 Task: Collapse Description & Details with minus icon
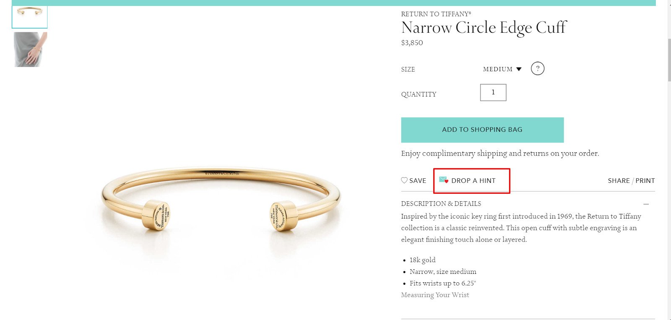coord(646,204)
